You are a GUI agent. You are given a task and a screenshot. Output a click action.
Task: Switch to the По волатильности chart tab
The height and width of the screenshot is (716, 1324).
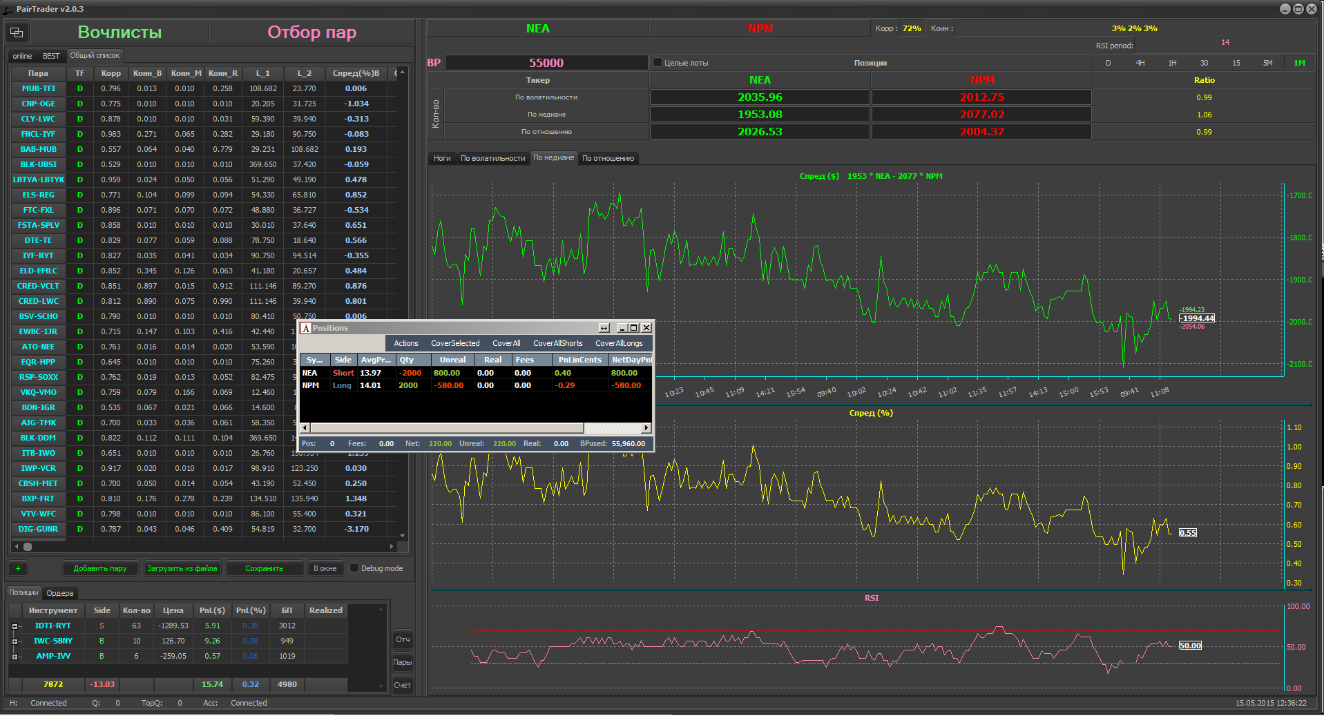pyautogui.click(x=492, y=158)
